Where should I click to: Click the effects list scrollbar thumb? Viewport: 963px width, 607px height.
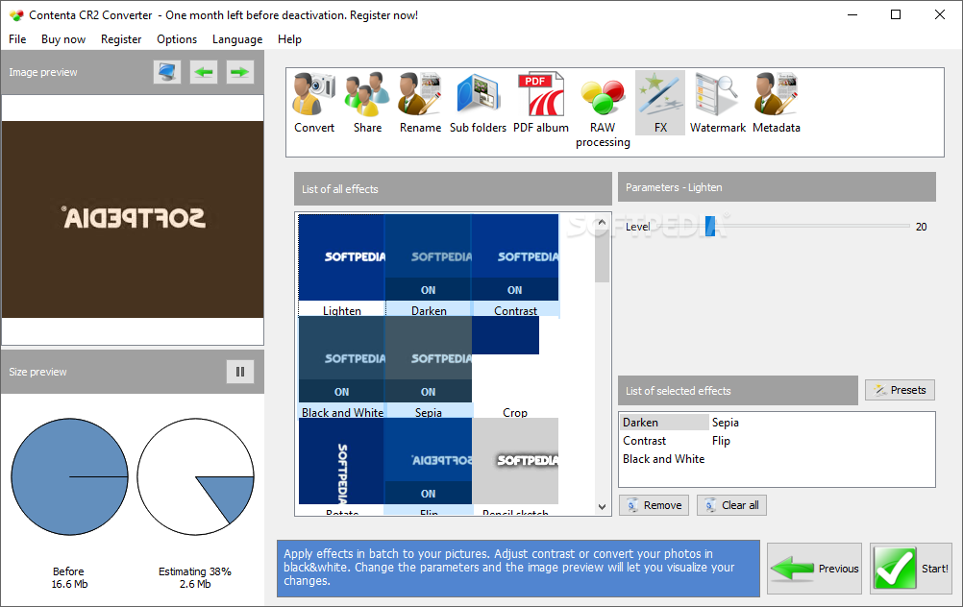602,256
